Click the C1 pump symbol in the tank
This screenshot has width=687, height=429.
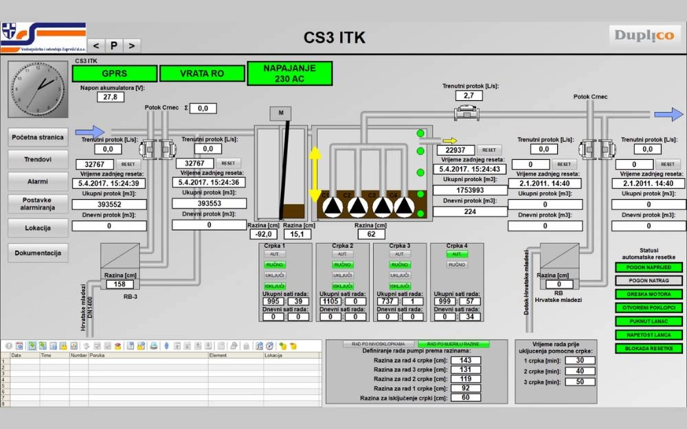pos(333,205)
